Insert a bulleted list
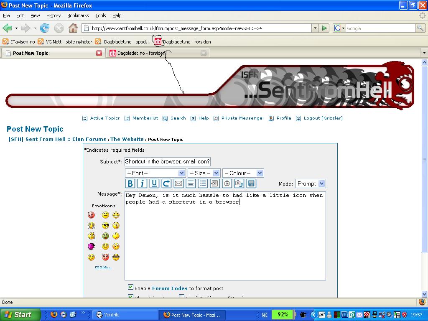 (203, 183)
